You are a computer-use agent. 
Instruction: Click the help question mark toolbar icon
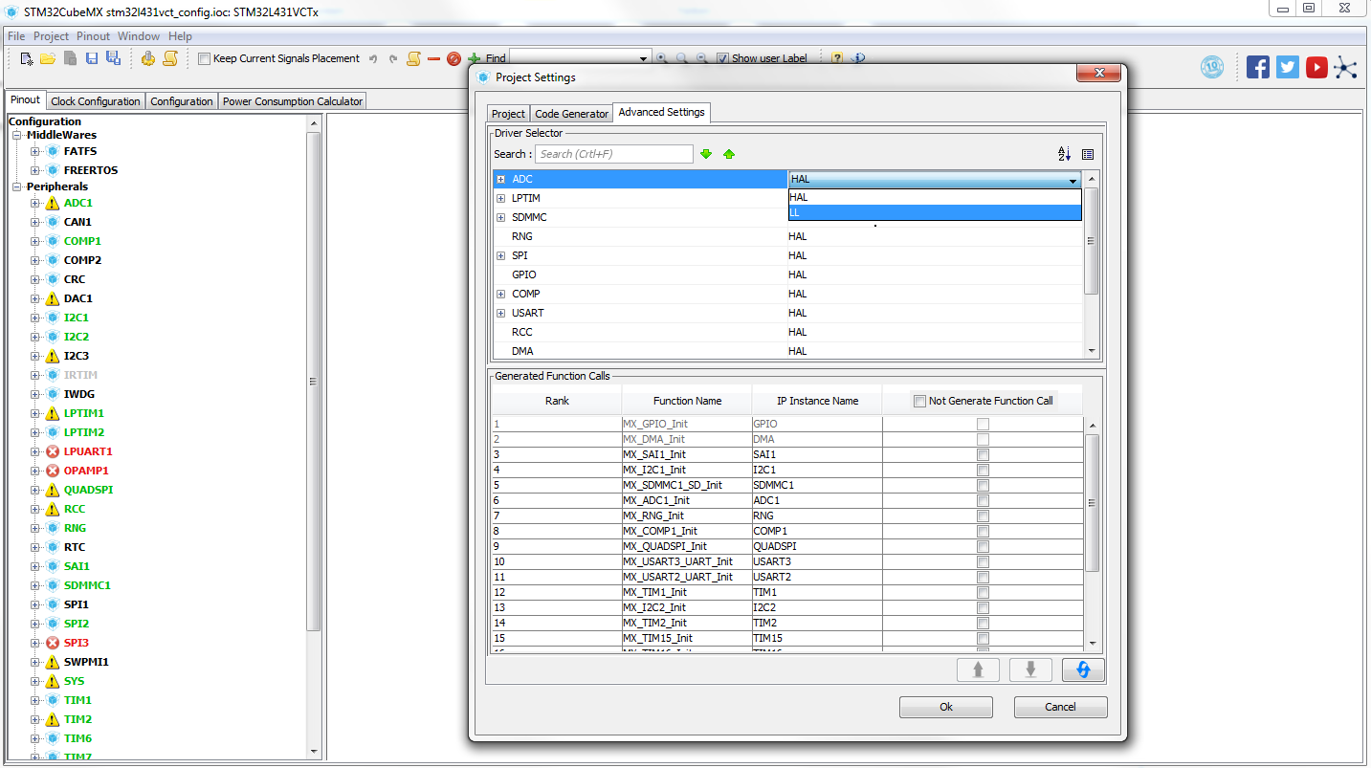(x=837, y=58)
